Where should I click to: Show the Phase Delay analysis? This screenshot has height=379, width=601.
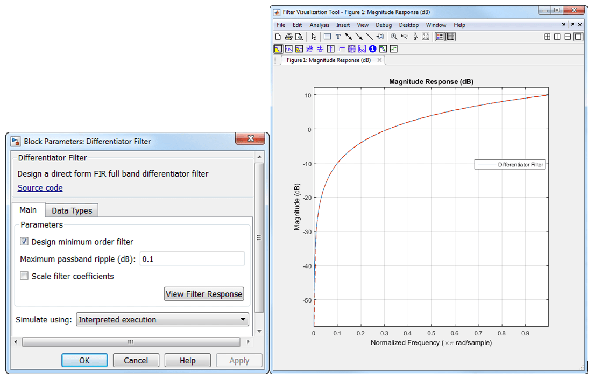point(320,48)
